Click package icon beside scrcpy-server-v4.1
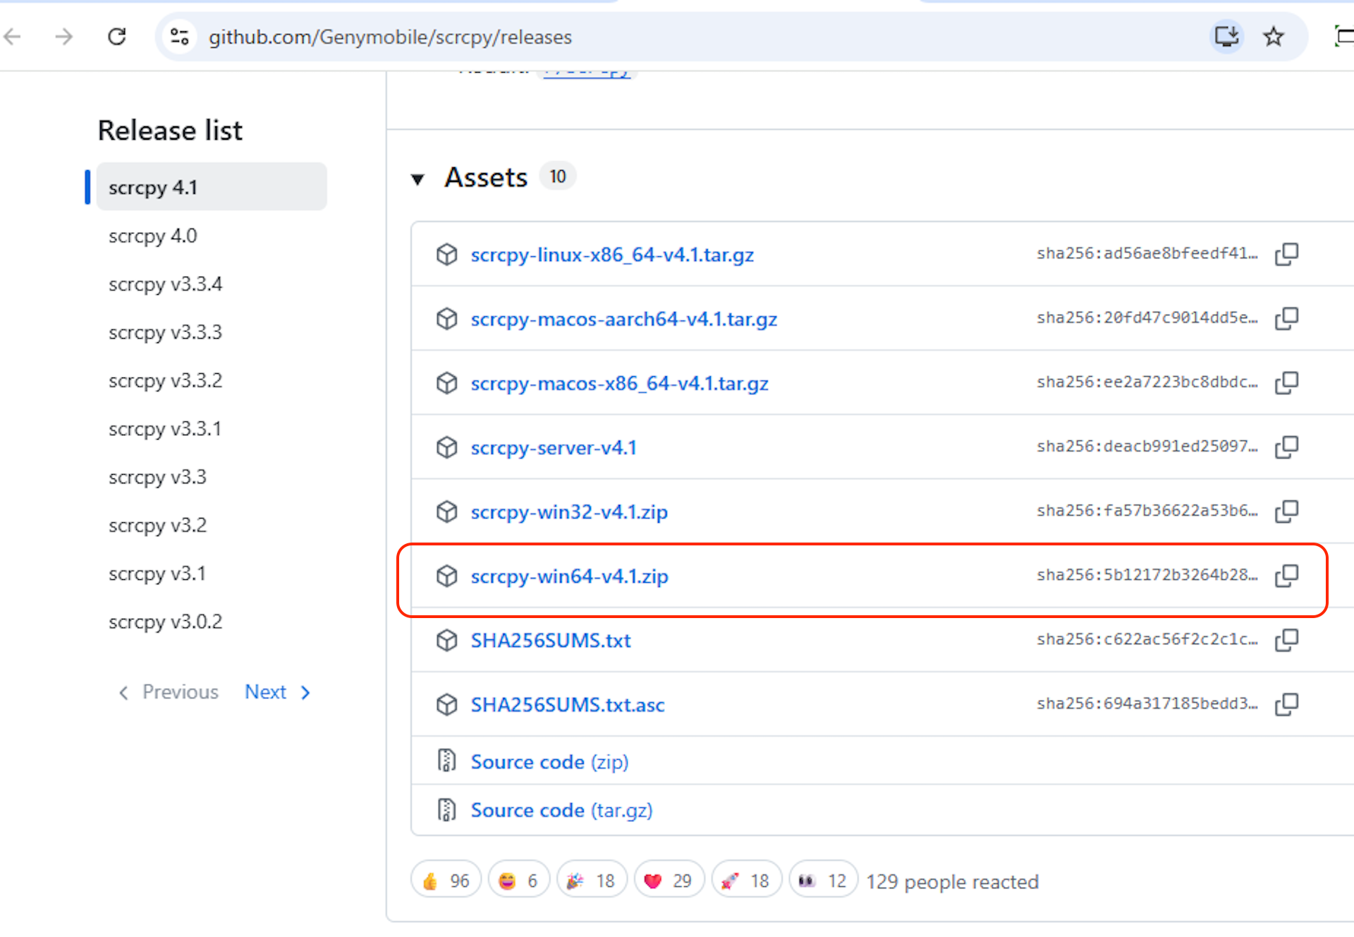This screenshot has width=1354, height=937. click(x=446, y=447)
